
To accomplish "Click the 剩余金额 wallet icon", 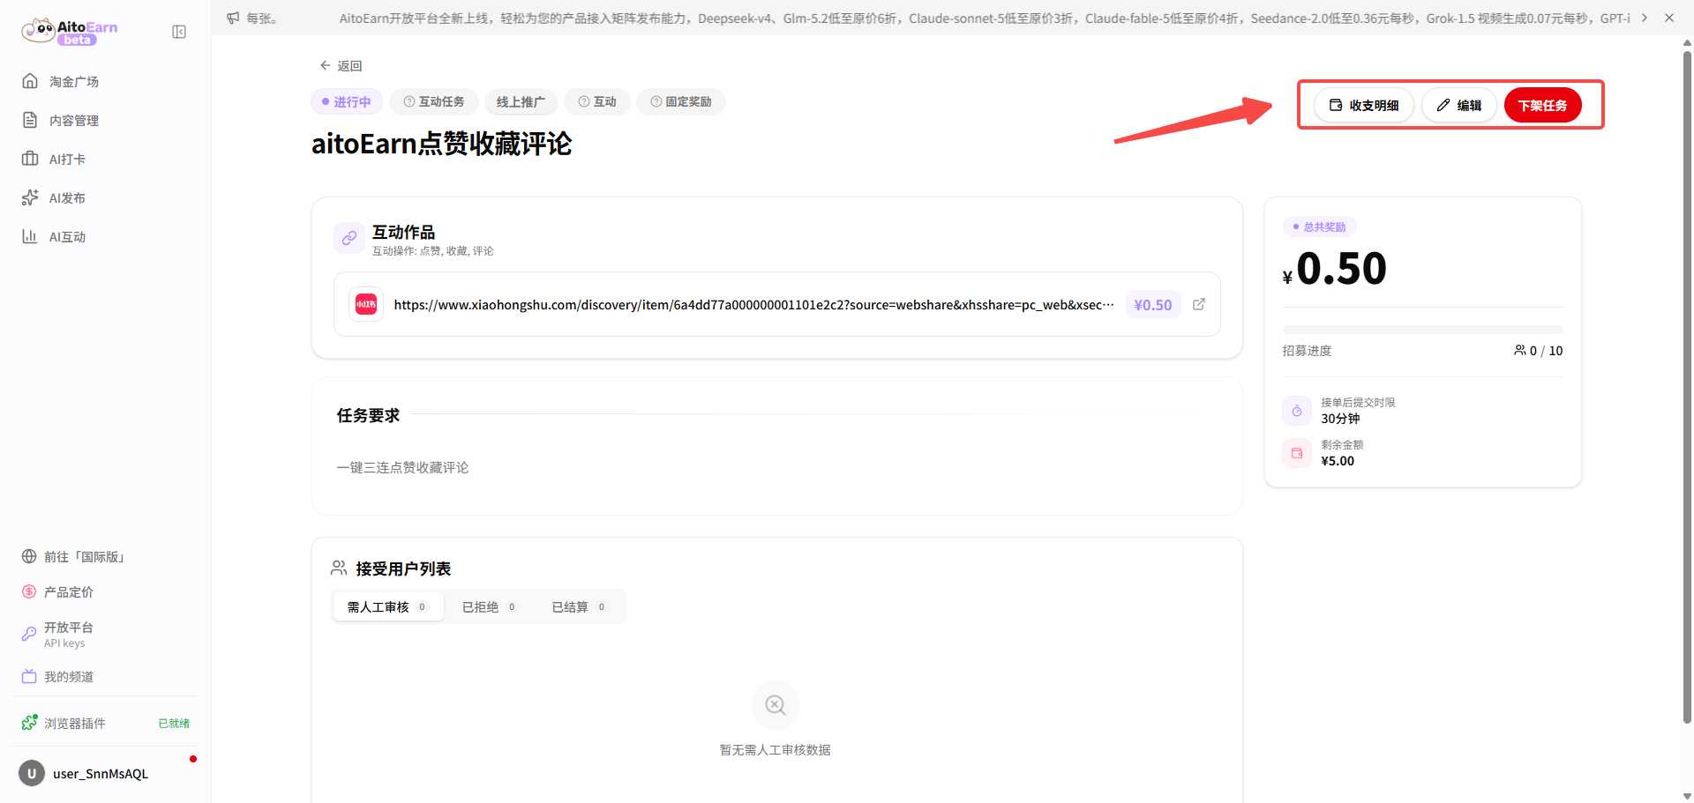I will 1297,453.
